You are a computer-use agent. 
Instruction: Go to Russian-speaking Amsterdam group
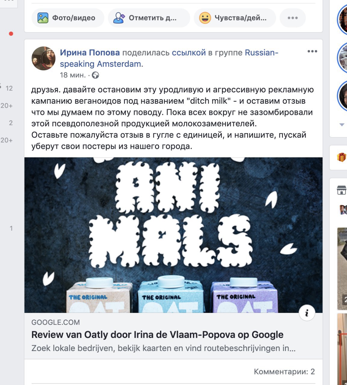[169, 58]
